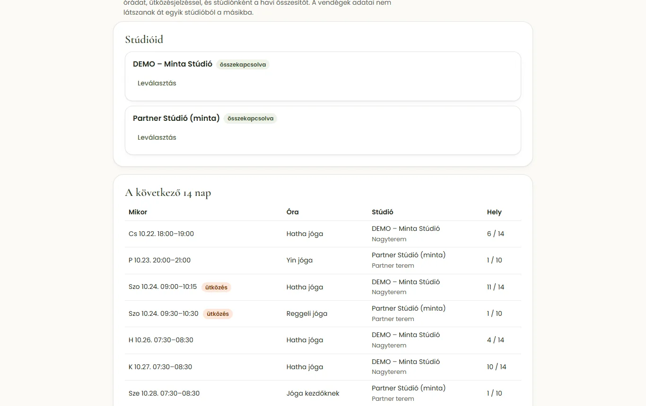Click the Stúdió column header

pyautogui.click(x=383, y=212)
